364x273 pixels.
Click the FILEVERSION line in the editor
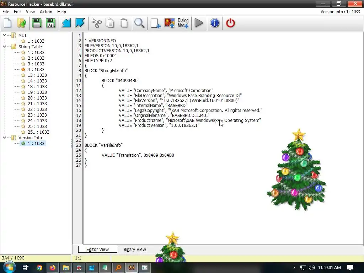pos(111,46)
